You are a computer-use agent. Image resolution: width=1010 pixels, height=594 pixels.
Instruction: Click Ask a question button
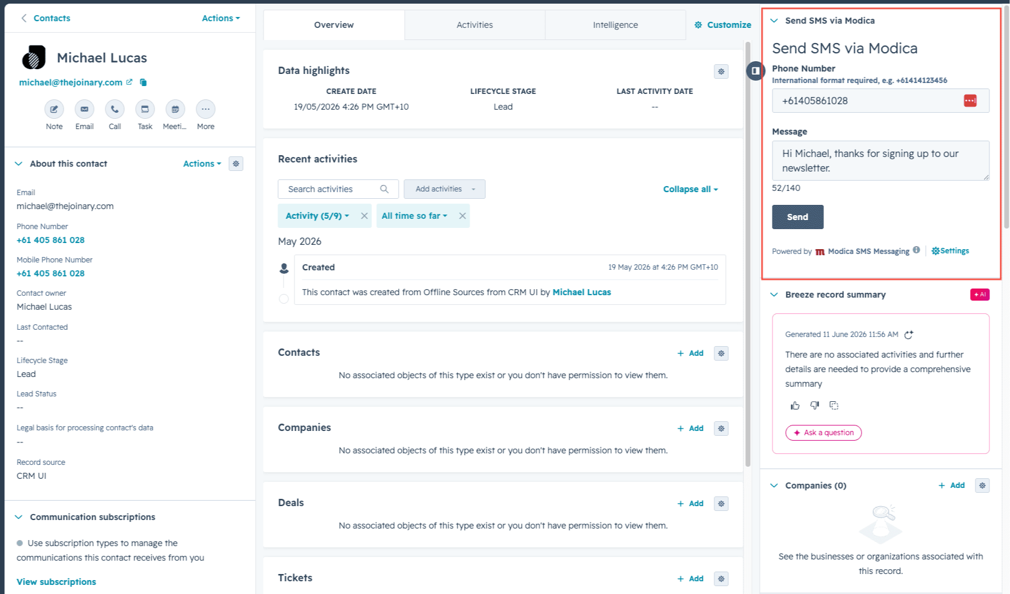click(823, 433)
